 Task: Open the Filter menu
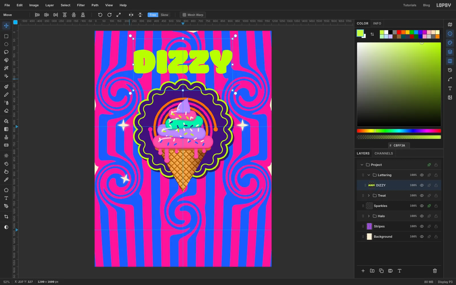pyautogui.click(x=81, y=5)
